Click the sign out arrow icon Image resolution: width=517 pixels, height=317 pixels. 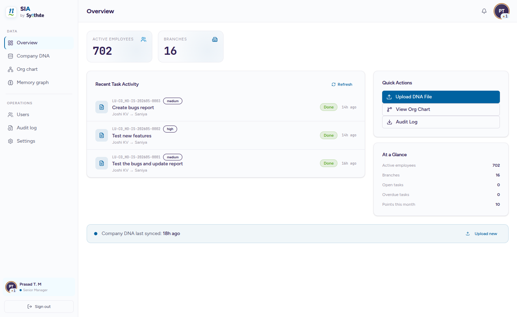tap(30, 307)
